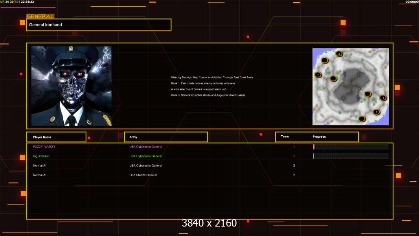Click start position marker 2 on minimap
419x236 pixels.
339,54
